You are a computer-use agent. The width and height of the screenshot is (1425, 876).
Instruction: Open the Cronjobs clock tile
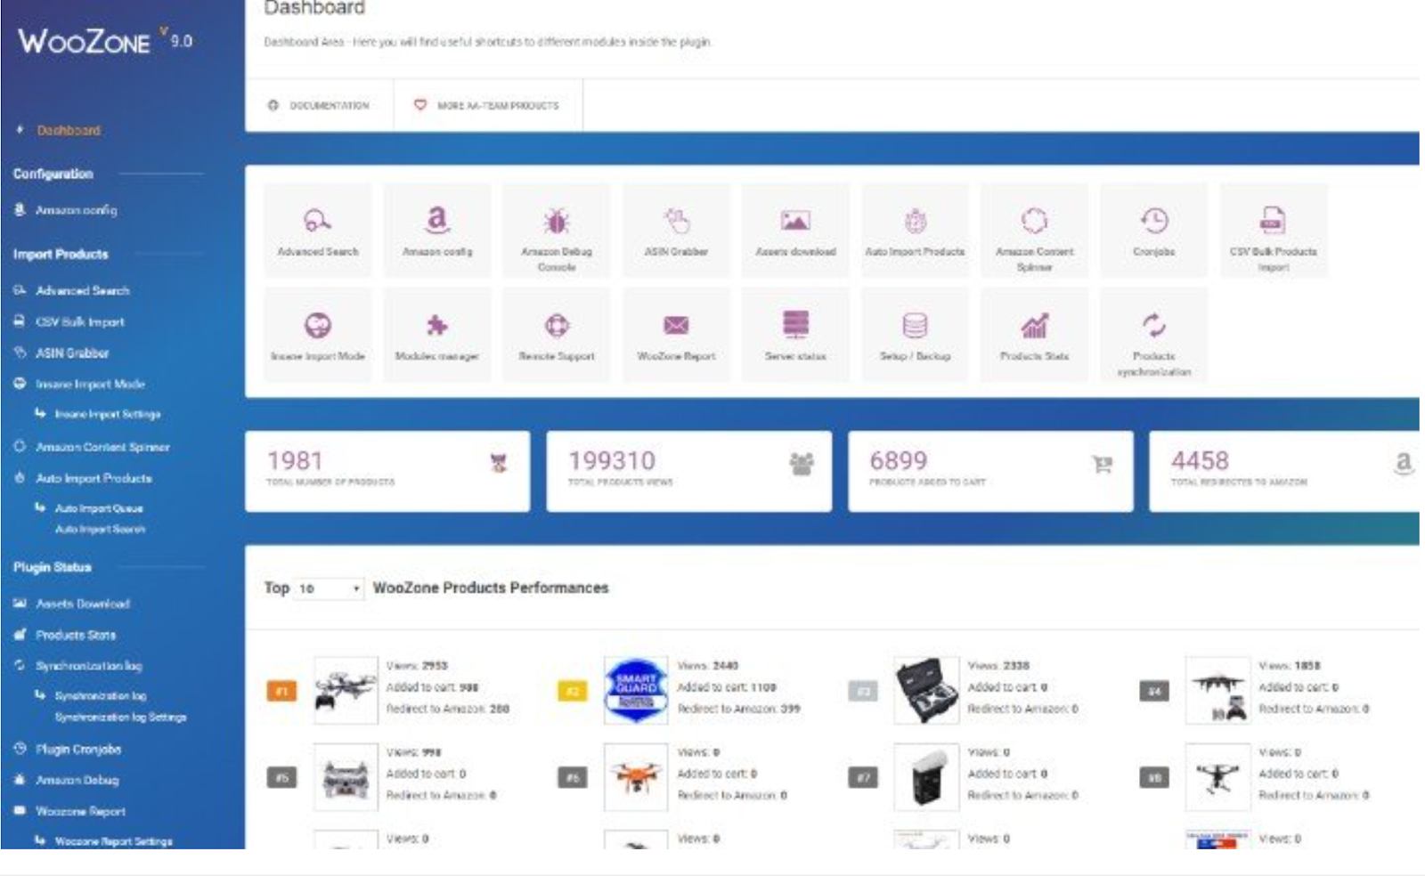tap(1153, 231)
